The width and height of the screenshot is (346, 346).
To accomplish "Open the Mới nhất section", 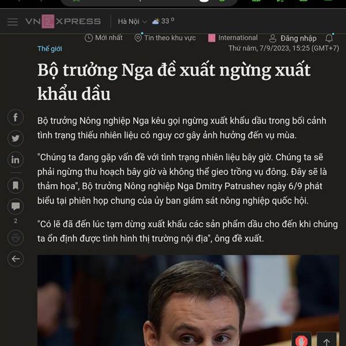I will (104, 37).
